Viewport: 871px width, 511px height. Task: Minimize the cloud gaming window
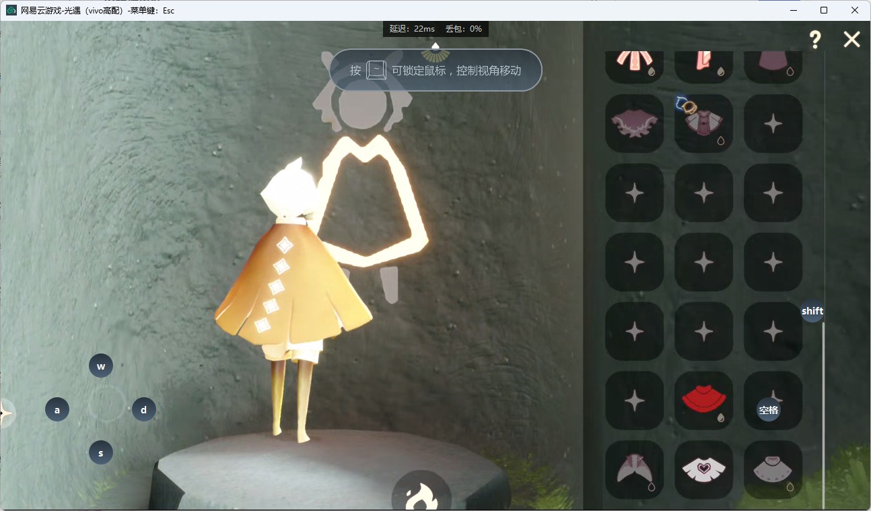click(x=793, y=10)
